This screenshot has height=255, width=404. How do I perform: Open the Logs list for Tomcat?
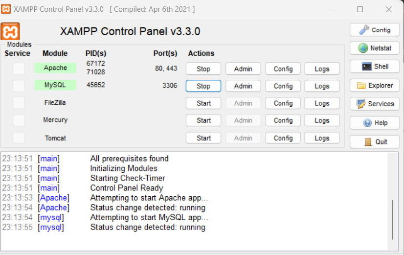click(x=322, y=138)
